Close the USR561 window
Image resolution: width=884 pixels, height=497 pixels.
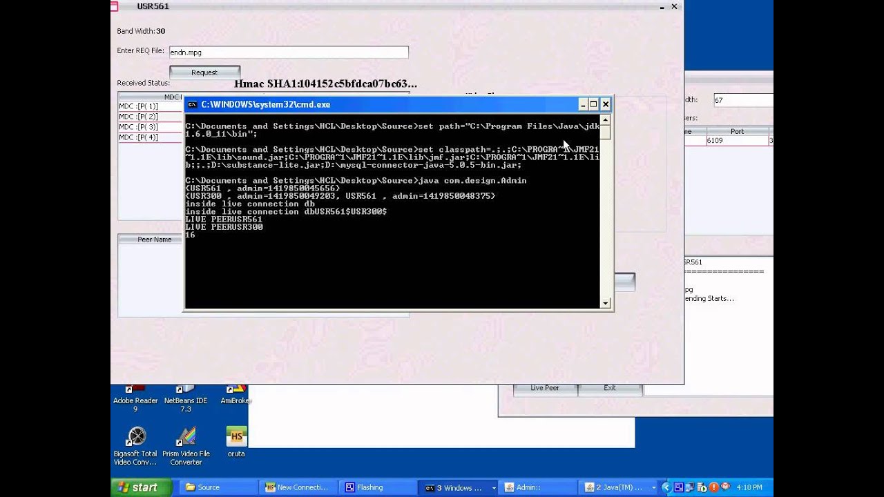(x=675, y=6)
